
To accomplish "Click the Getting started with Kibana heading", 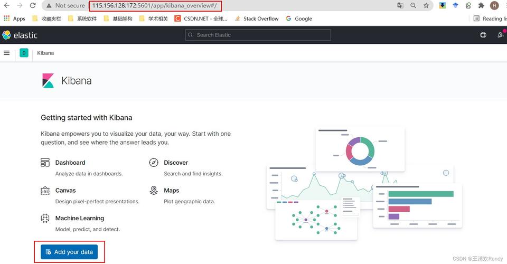I will pos(86,118).
